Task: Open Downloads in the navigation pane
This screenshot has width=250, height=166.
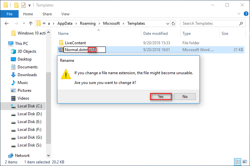Action: [x=27, y=75]
